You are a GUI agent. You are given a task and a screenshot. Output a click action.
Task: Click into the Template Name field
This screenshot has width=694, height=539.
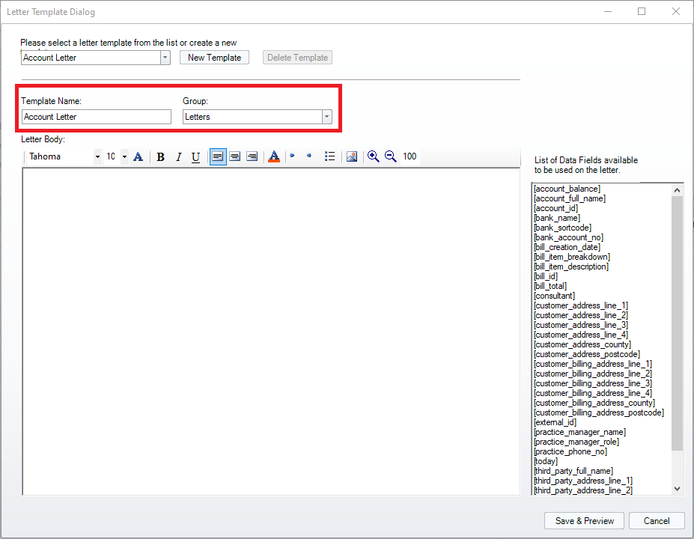tap(96, 117)
